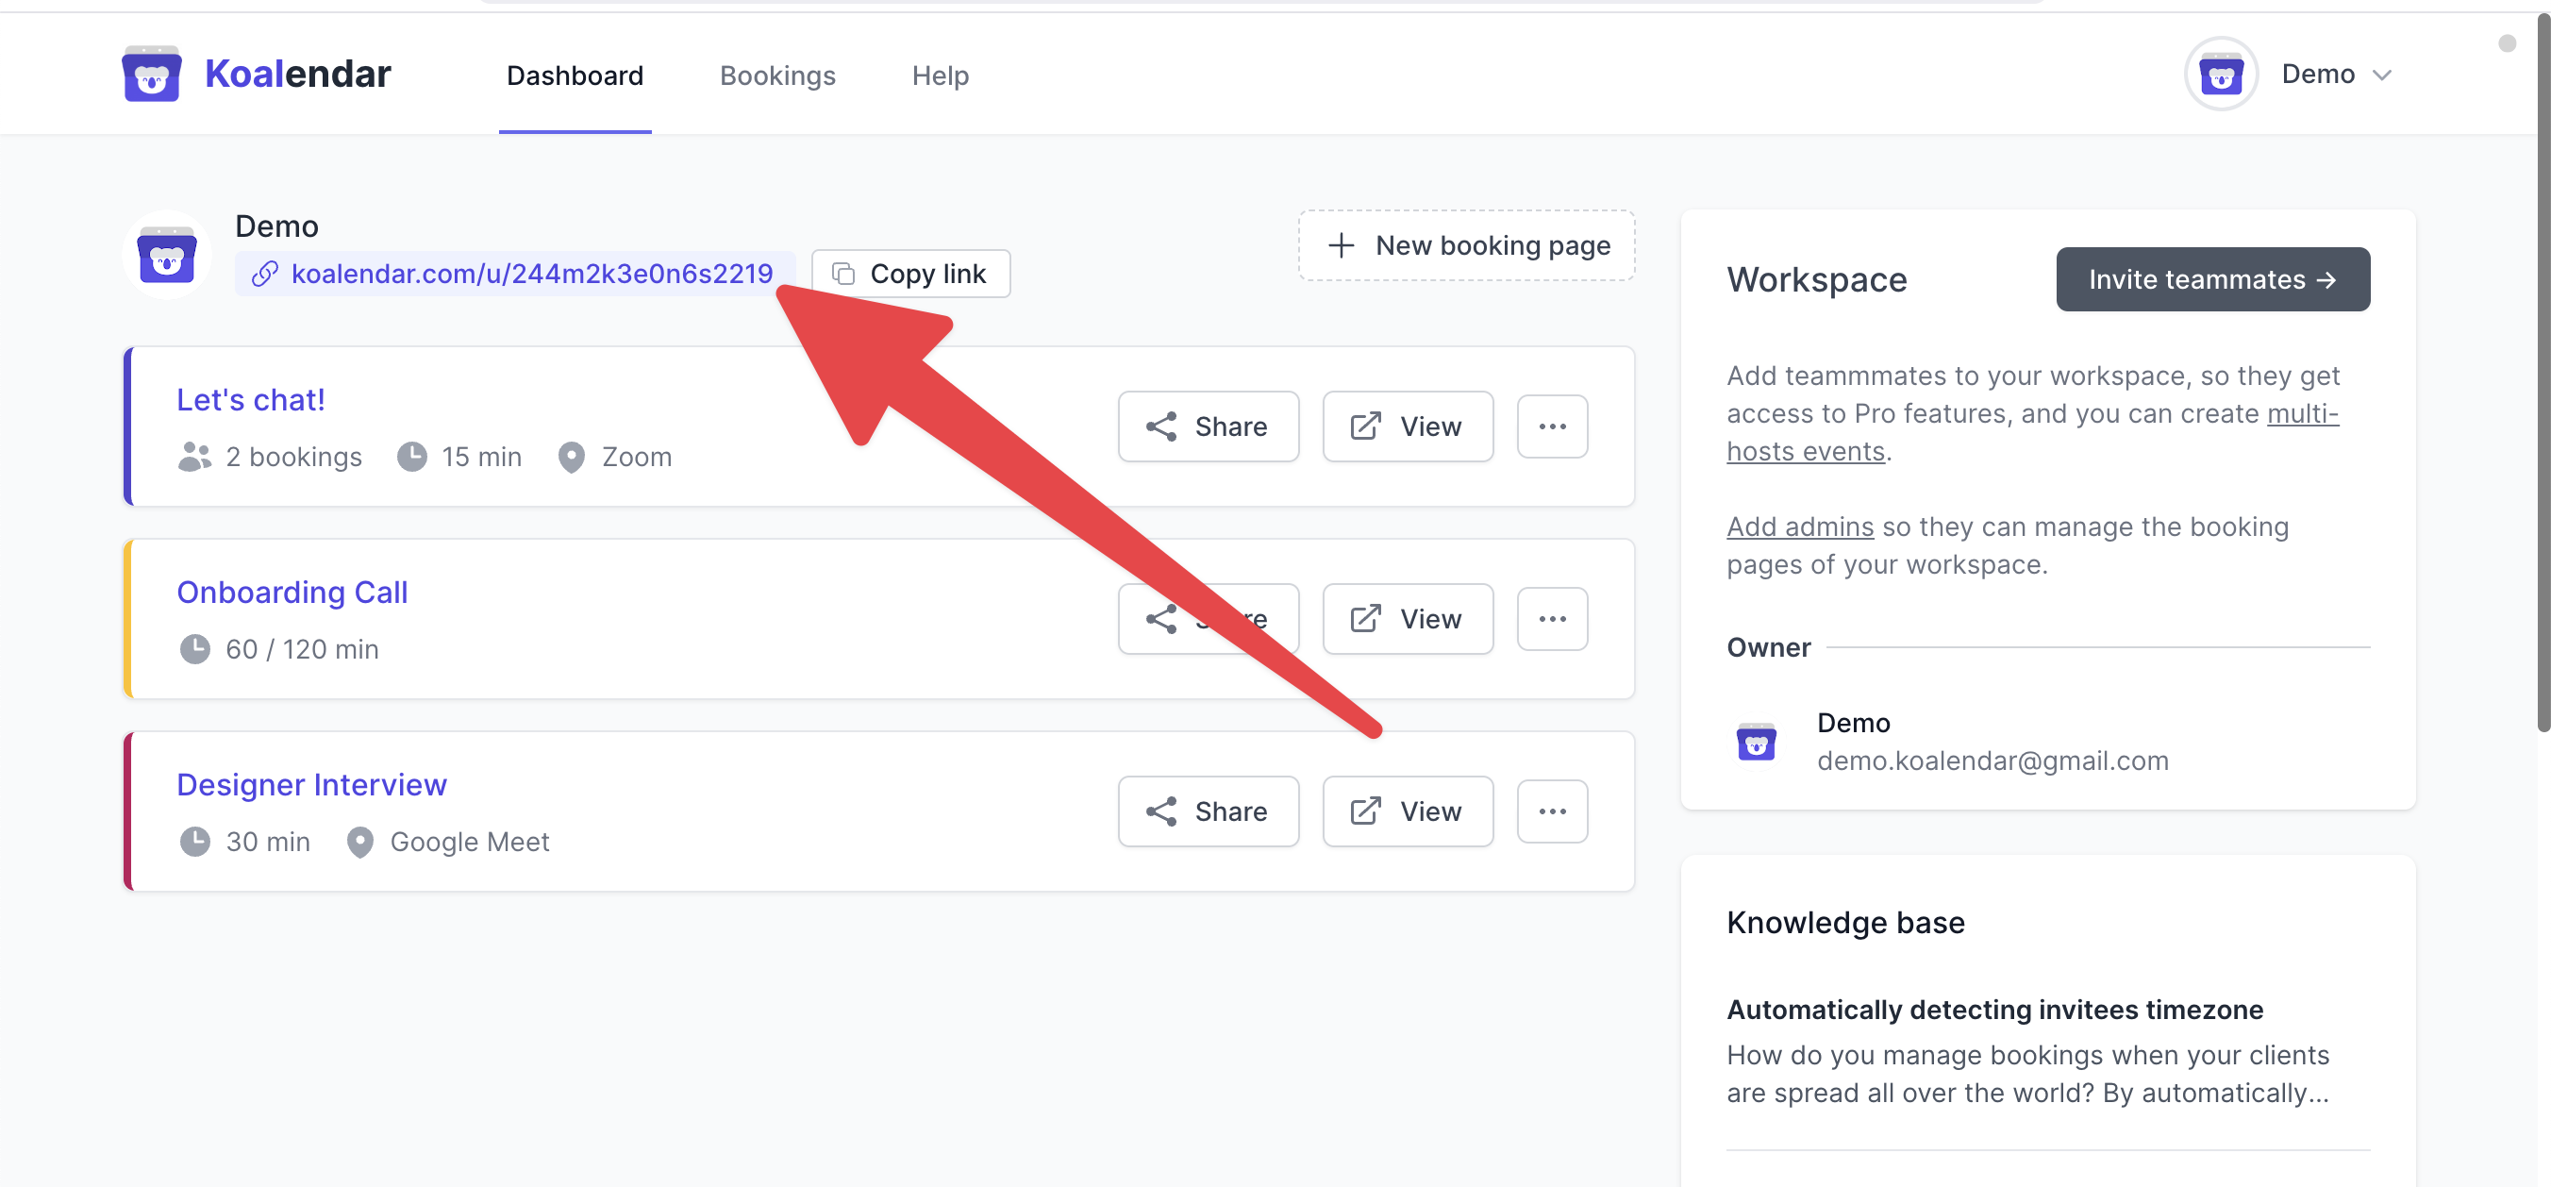The height and width of the screenshot is (1187, 2551).
Task: Follow the Add admins link
Action: 1799,527
